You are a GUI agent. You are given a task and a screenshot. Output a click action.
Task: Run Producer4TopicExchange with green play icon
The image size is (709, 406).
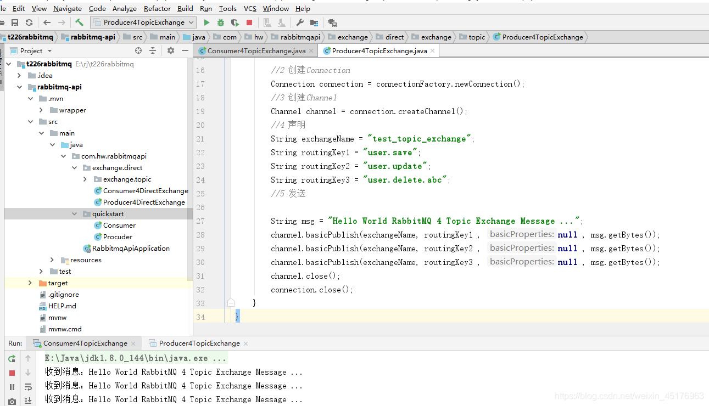pyautogui.click(x=206, y=22)
